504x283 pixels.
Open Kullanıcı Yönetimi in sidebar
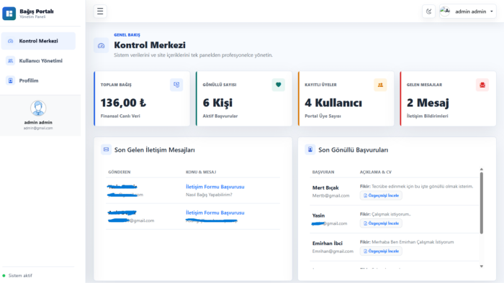click(38, 61)
